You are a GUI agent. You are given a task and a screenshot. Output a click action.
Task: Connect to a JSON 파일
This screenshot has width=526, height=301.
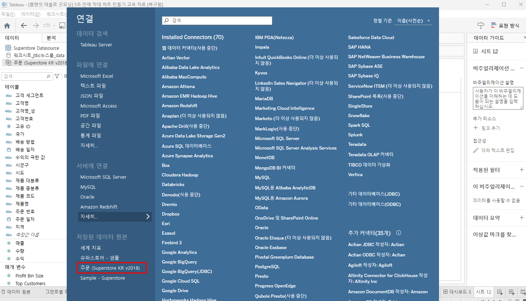click(x=92, y=95)
